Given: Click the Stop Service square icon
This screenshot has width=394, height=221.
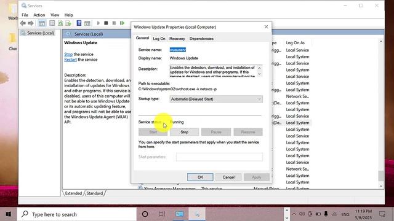Looking at the screenshot, I should 106,23.
